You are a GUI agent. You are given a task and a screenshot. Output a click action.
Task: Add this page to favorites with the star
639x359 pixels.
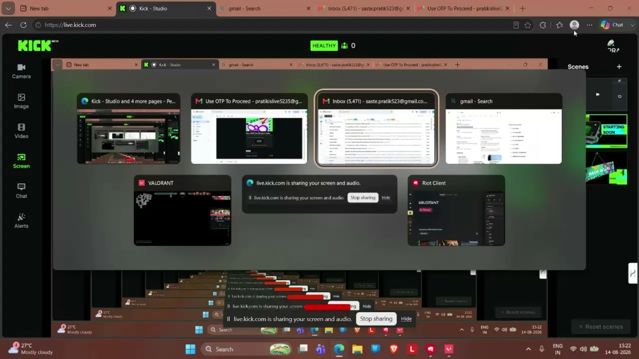[x=528, y=25]
